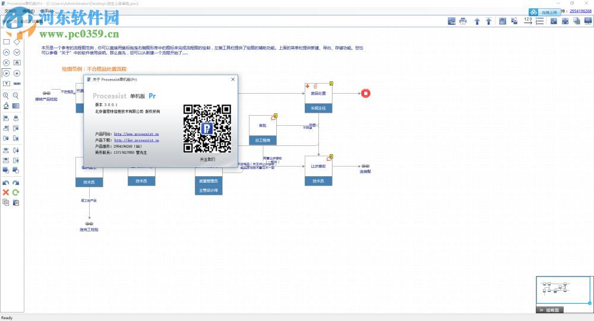Click the bring to front icon
Image resolution: width=594 pixels, height=321 pixels.
coord(6,170)
